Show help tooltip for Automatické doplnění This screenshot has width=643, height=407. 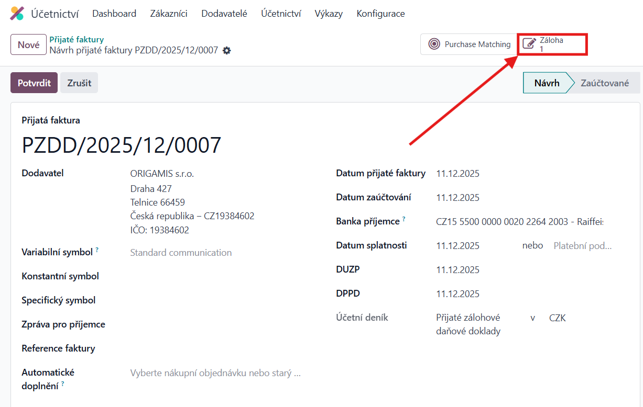click(x=62, y=384)
